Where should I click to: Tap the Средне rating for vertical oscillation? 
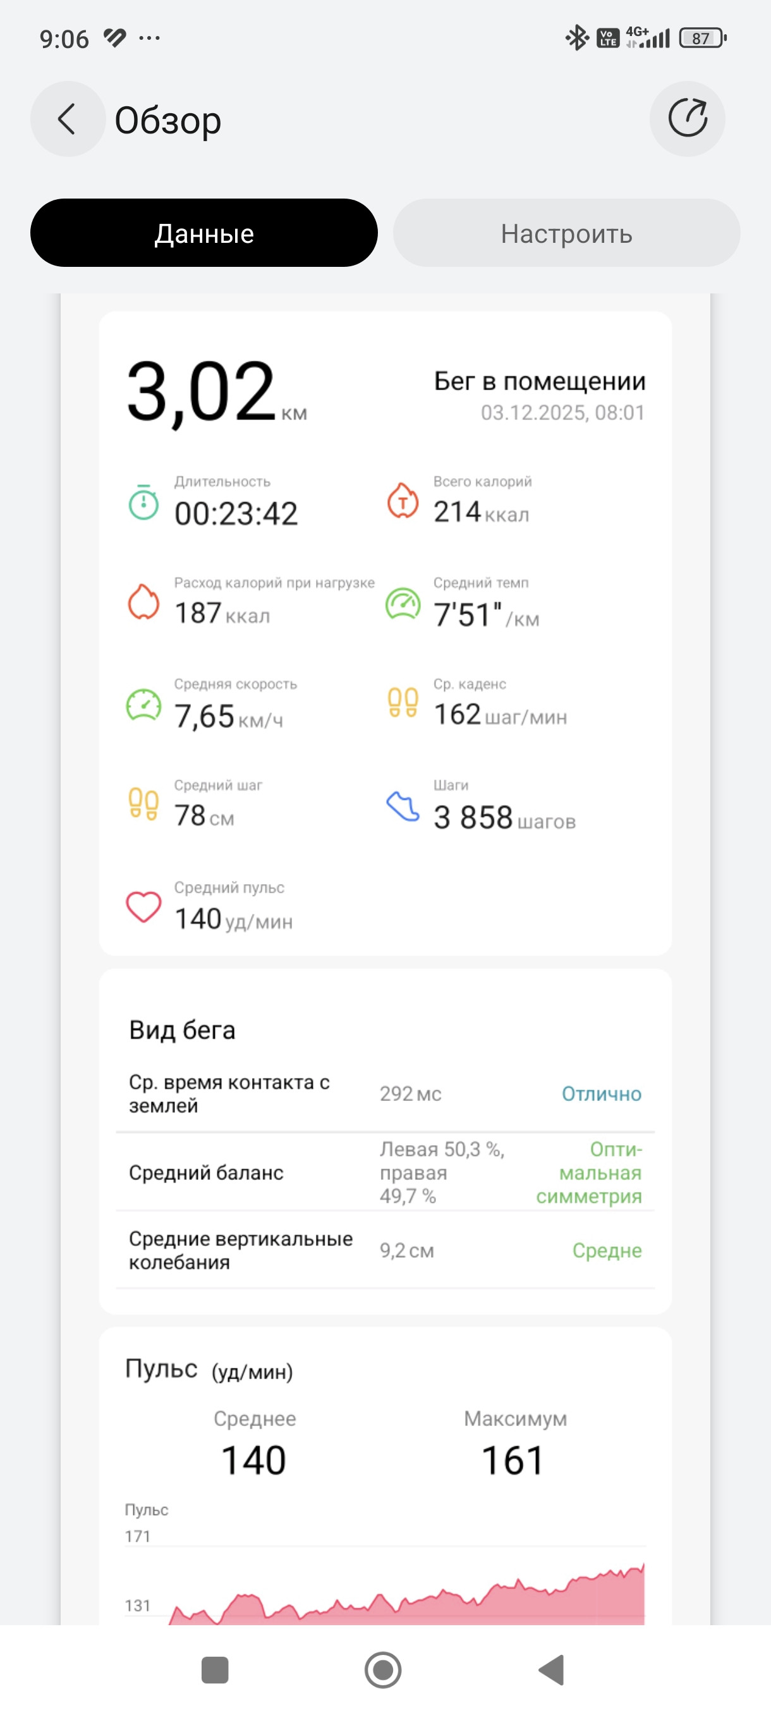pyautogui.click(x=607, y=1250)
